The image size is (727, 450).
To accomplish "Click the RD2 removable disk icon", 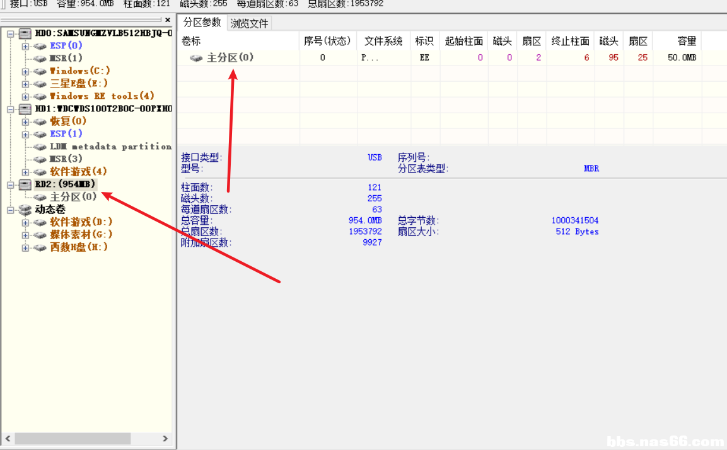I will click(x=25, y=184).
